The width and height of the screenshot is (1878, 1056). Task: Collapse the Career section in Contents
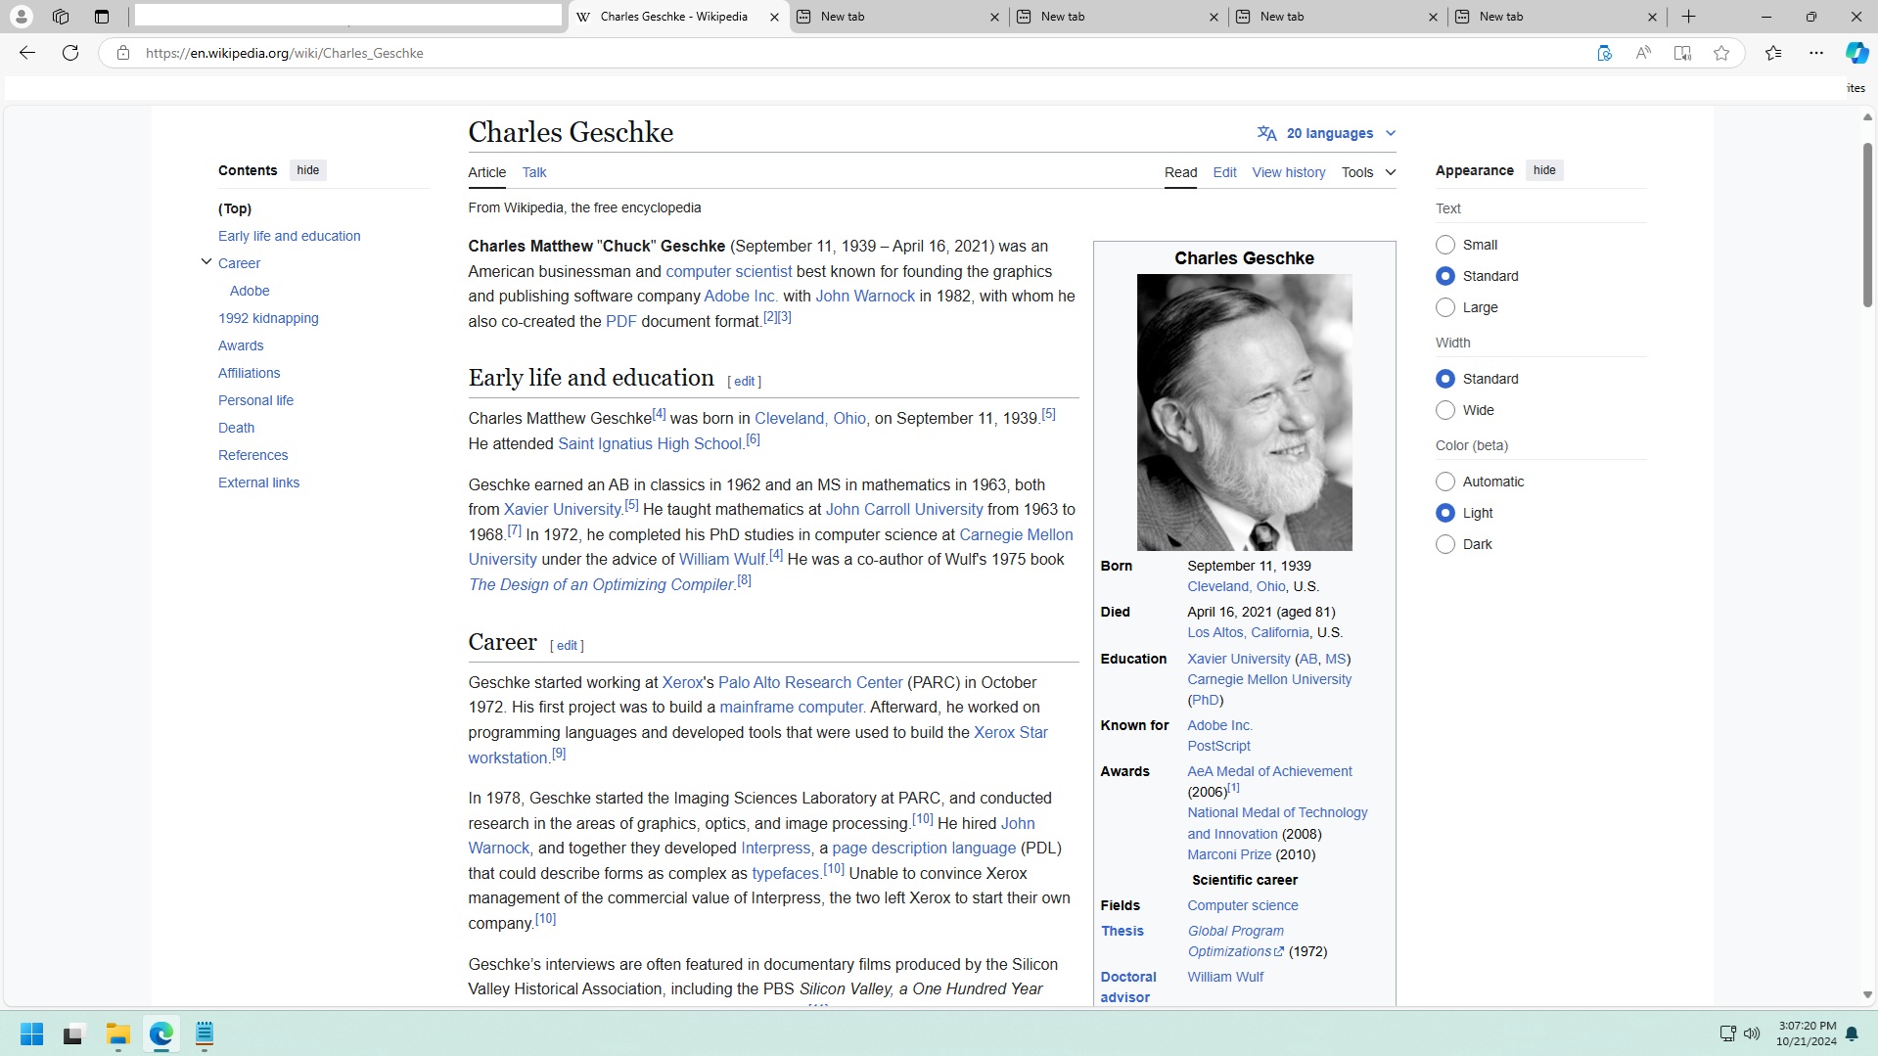click(x=206, y=262)
